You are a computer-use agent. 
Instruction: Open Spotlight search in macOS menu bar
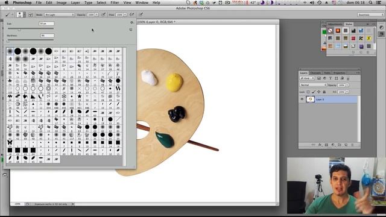click(x=370, y=2)
